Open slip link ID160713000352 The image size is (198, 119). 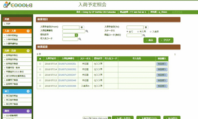(67, 69)
